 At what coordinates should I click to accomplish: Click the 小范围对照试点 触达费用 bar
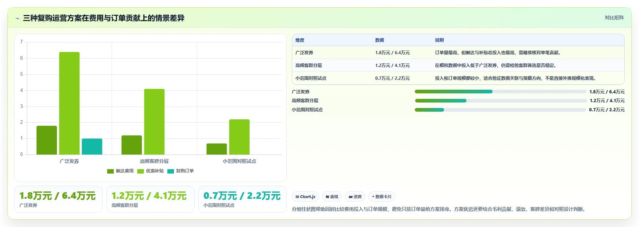217,149
